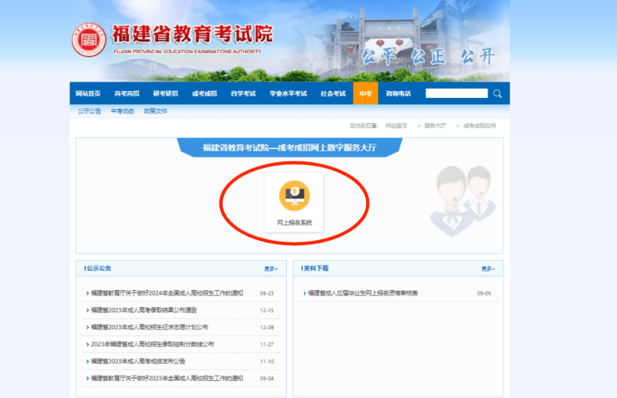
Task: Select 学业水平考试 in the navigation bar
Action: pyautogui.click(x=288, y=94)
